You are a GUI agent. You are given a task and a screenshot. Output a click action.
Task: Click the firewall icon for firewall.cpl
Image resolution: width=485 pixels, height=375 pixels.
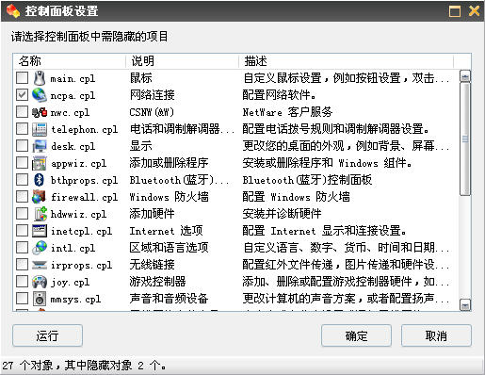(40, 197)
